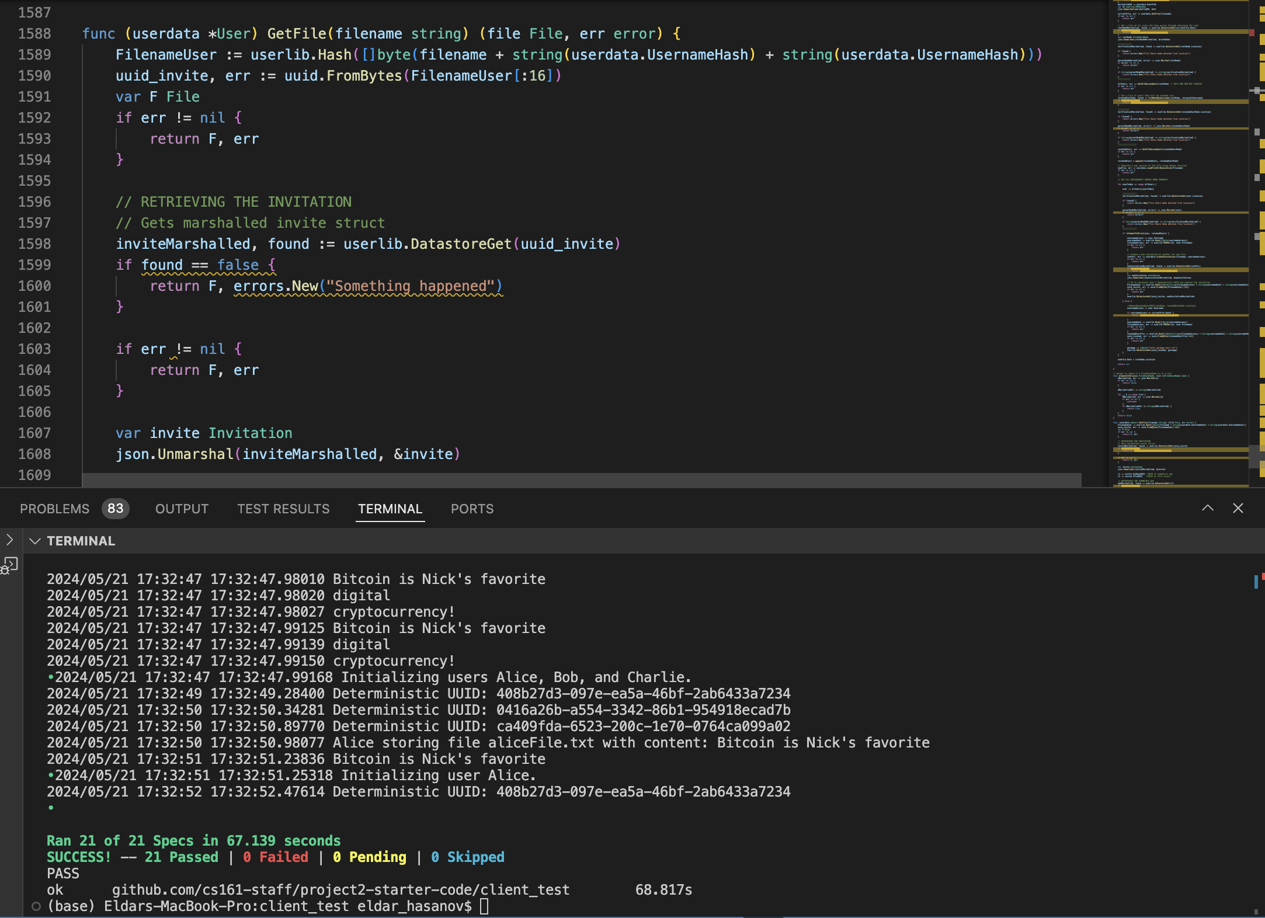Click the blue '0 Skipped' text
Image resolution: width=1265 pixels, height=918 pixels.
[468, 857]
